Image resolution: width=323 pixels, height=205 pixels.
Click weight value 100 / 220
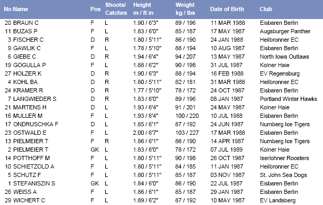[x=187, y=116]
